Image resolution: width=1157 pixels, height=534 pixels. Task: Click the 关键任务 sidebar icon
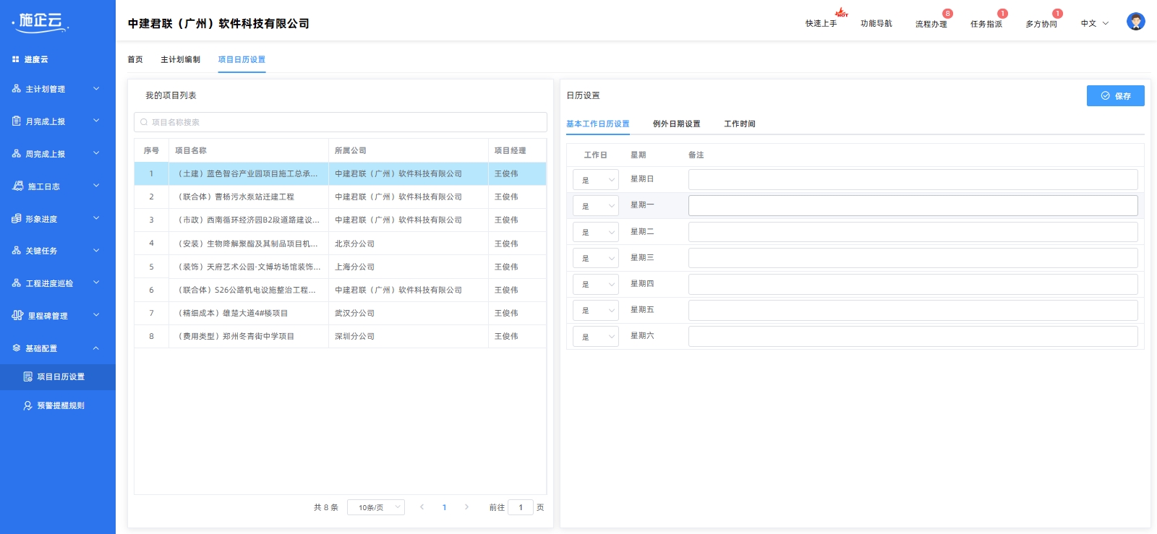click(16, 250)
